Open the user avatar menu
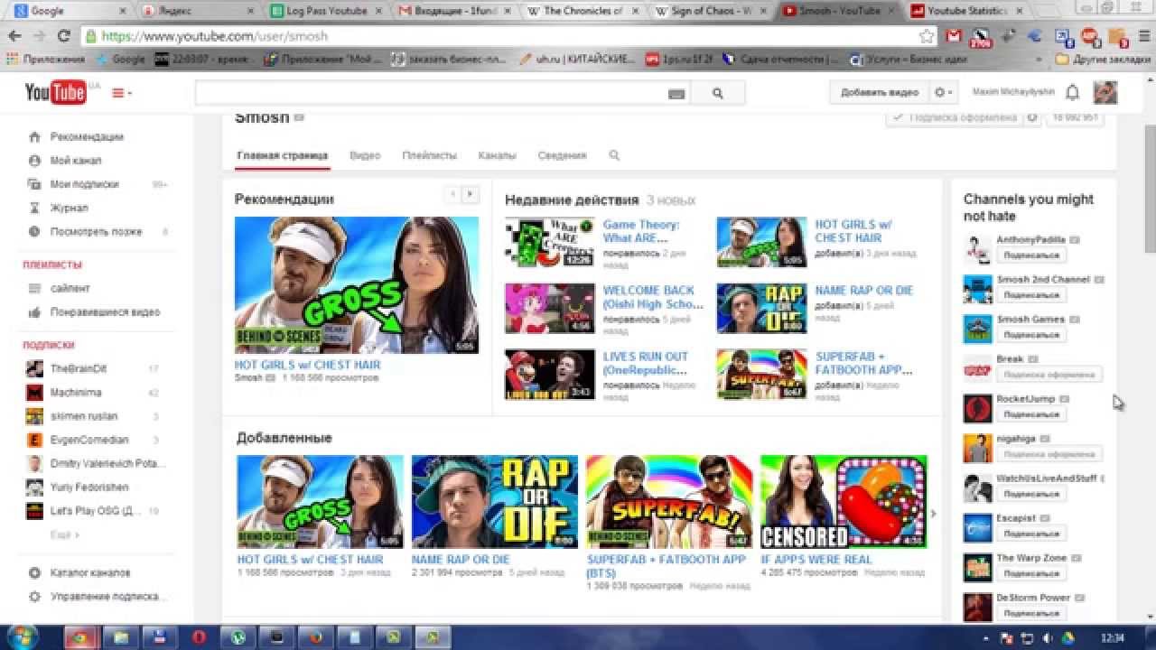The width and height of the screenshot is (1156, 650). point(1105,92)
